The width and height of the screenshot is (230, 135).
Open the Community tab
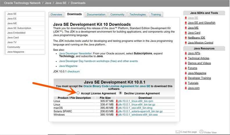(117, 14)
